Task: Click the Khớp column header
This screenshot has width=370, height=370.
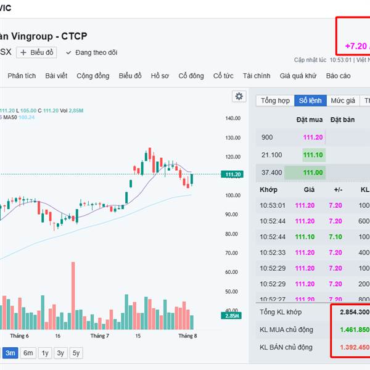Action: click(x=268, y=189)
